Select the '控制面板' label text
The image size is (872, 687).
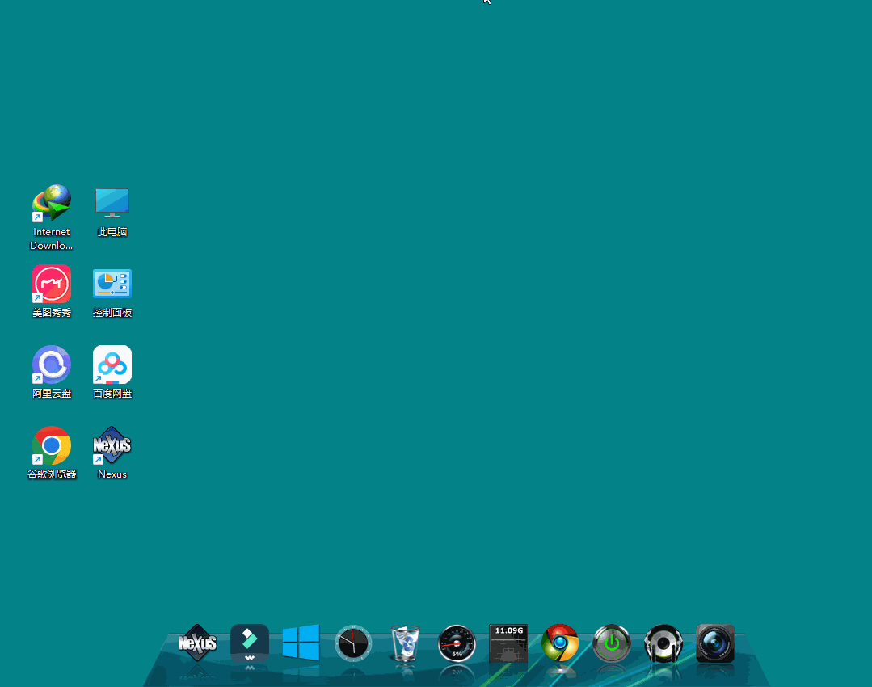112,313
